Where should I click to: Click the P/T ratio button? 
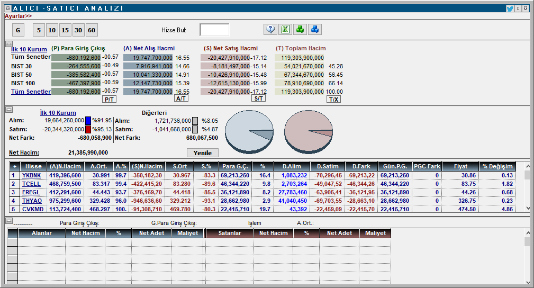point(110,99)
